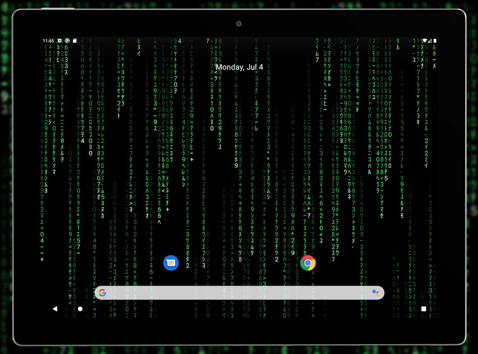The image size is (478, 354).
Task: Tap the date Monday, Jul 4
Action: click(239, 67)
